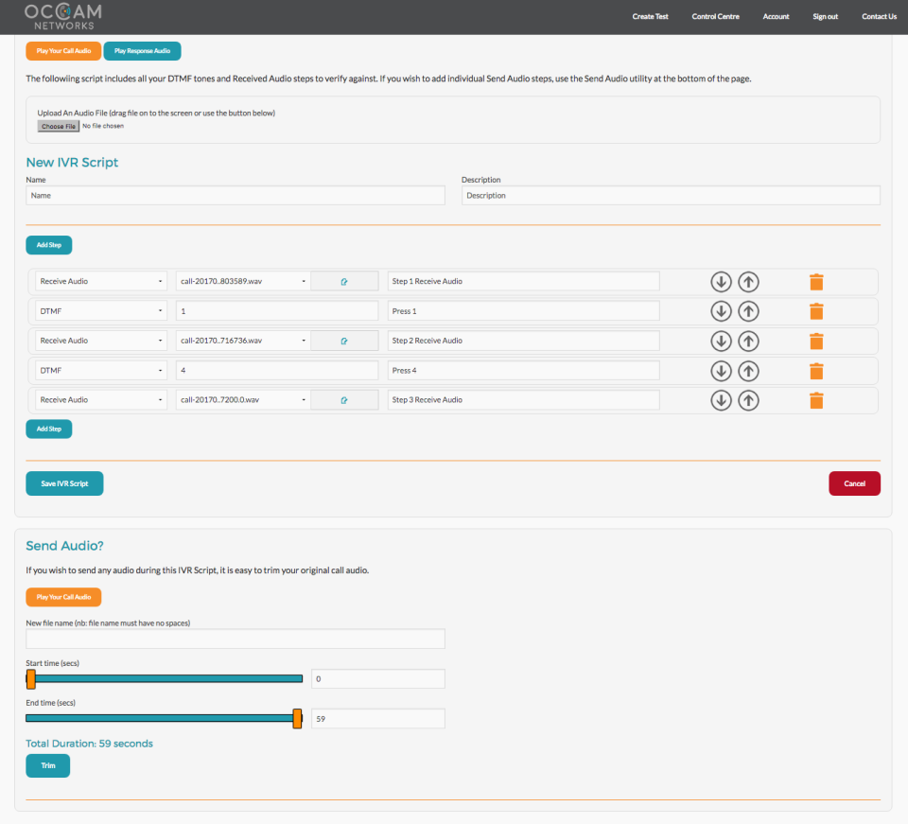Viewport: 908px width, 824px height.
Task: Delete the Press 1 DTMF step
Action: pos(815,310)
